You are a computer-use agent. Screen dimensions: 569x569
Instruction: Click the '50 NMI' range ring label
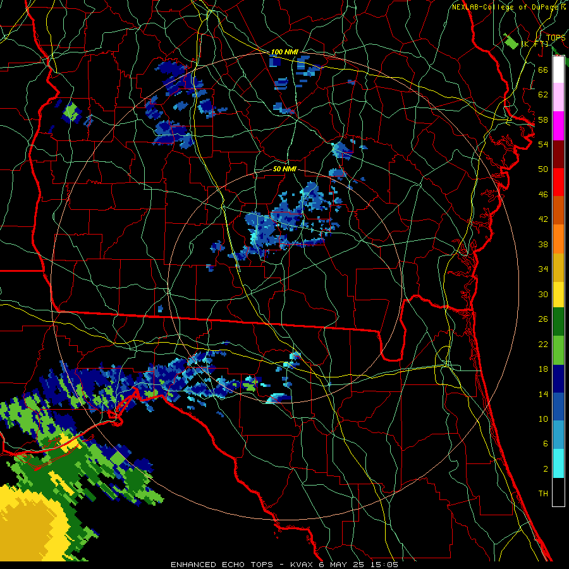pos(284,169)
